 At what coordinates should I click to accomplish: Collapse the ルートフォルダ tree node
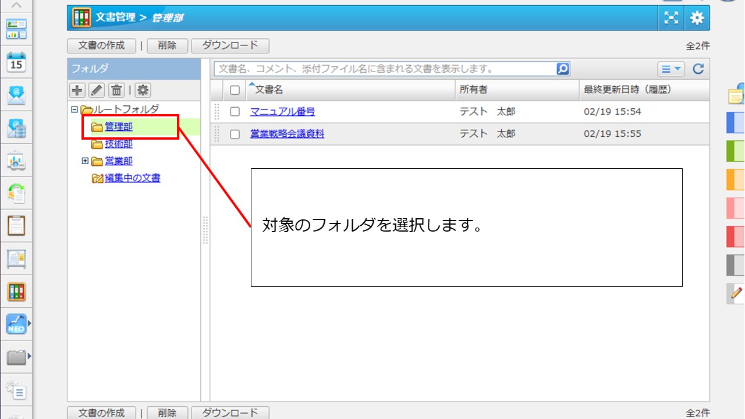(x=74, y=109)
